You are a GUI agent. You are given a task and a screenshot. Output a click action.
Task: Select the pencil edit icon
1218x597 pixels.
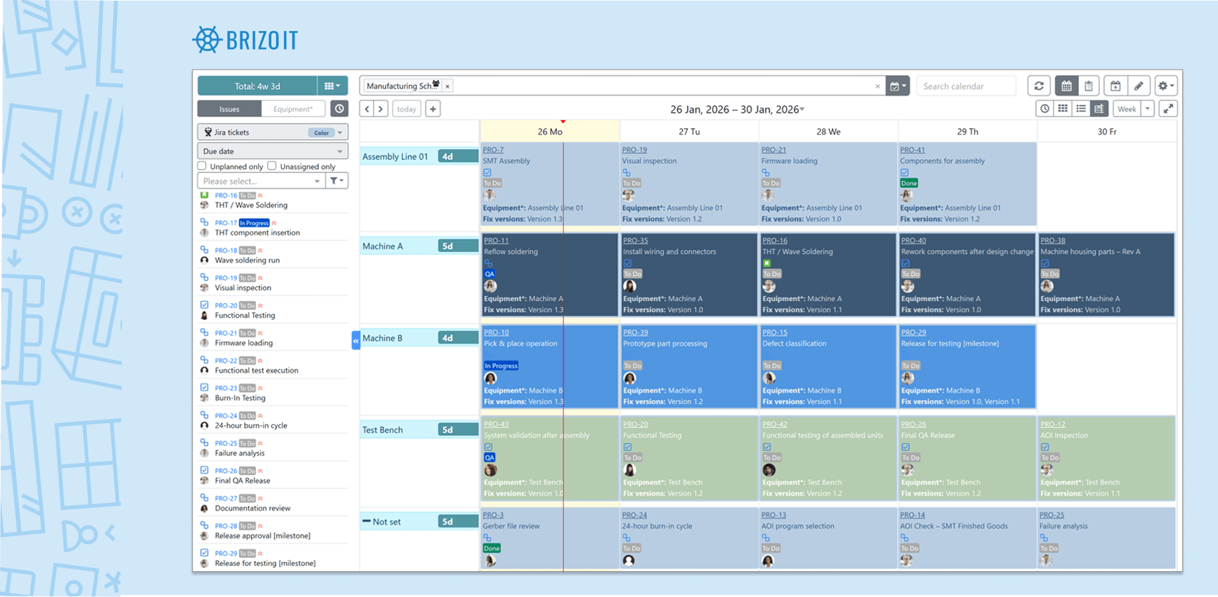(1139, 86)
